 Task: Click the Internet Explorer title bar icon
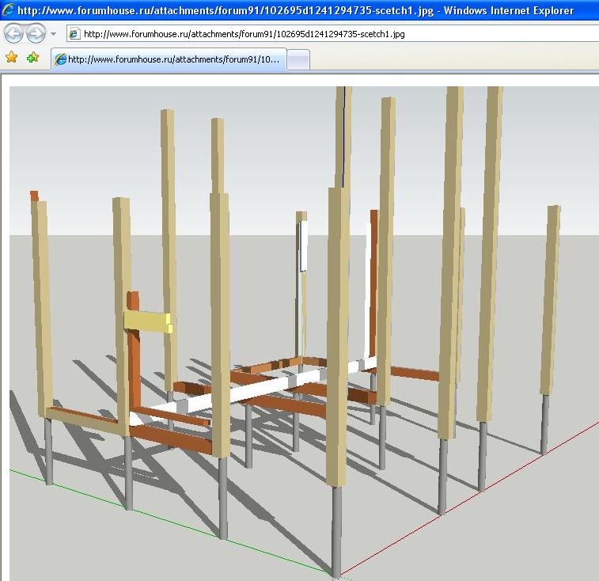[8, 10]
